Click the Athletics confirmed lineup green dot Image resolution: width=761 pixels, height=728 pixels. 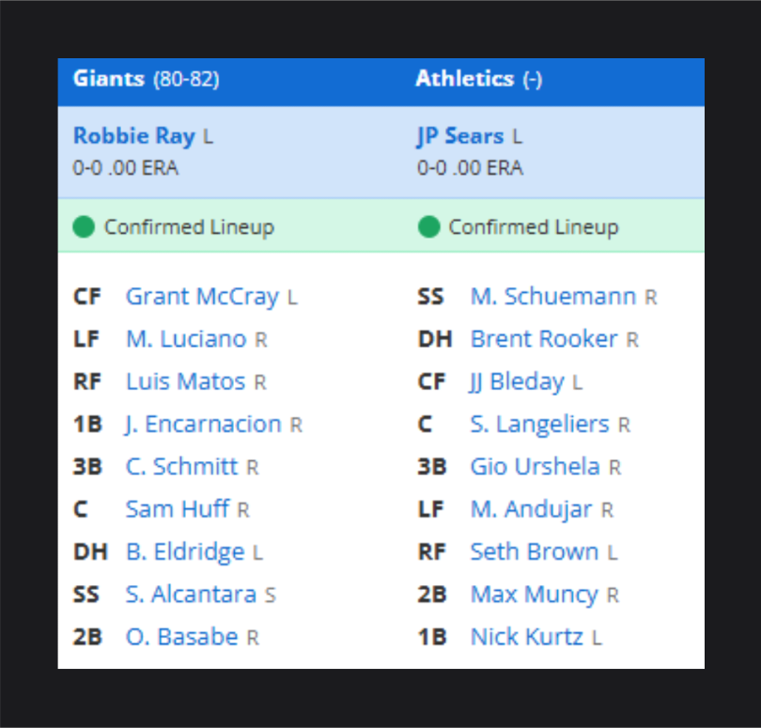click(x=428, y=227)
